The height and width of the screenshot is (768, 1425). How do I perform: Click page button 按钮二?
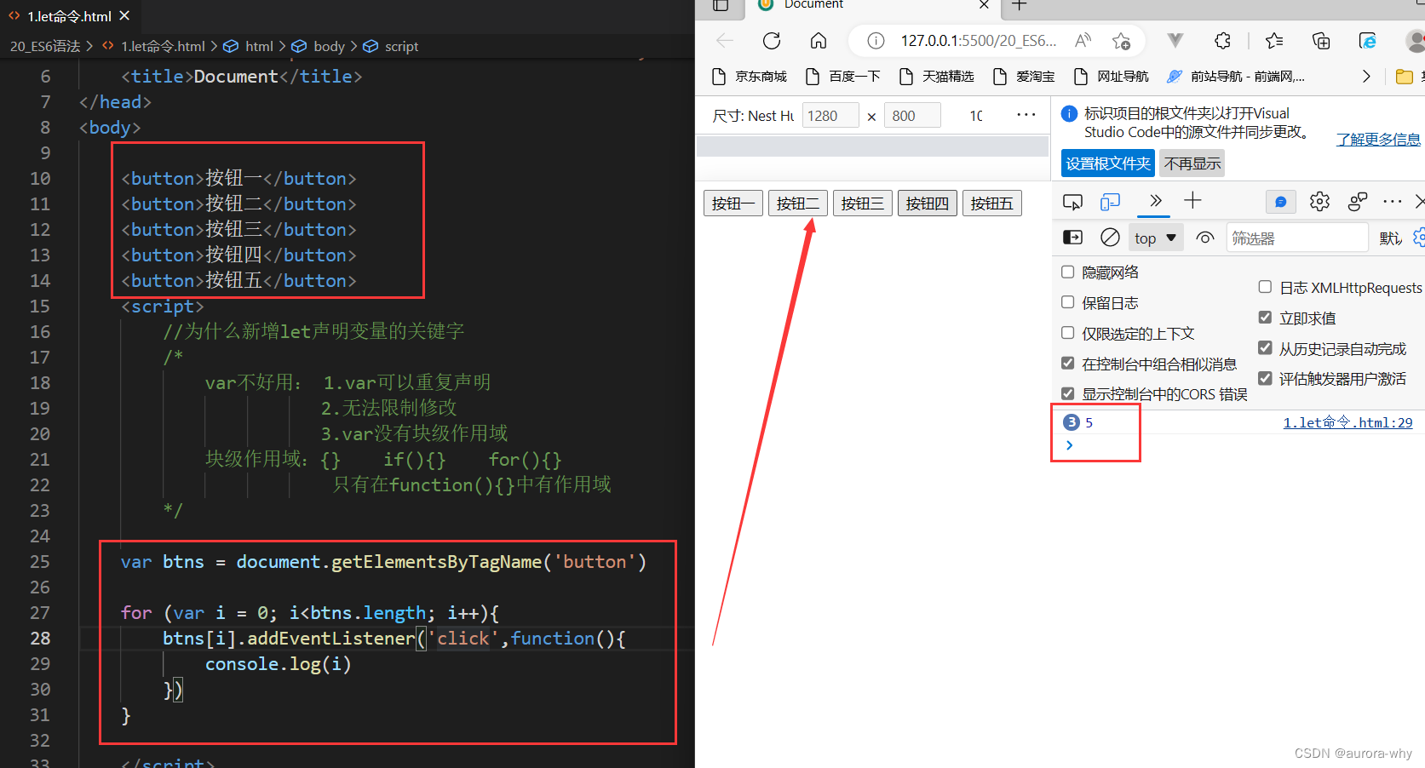798,203
